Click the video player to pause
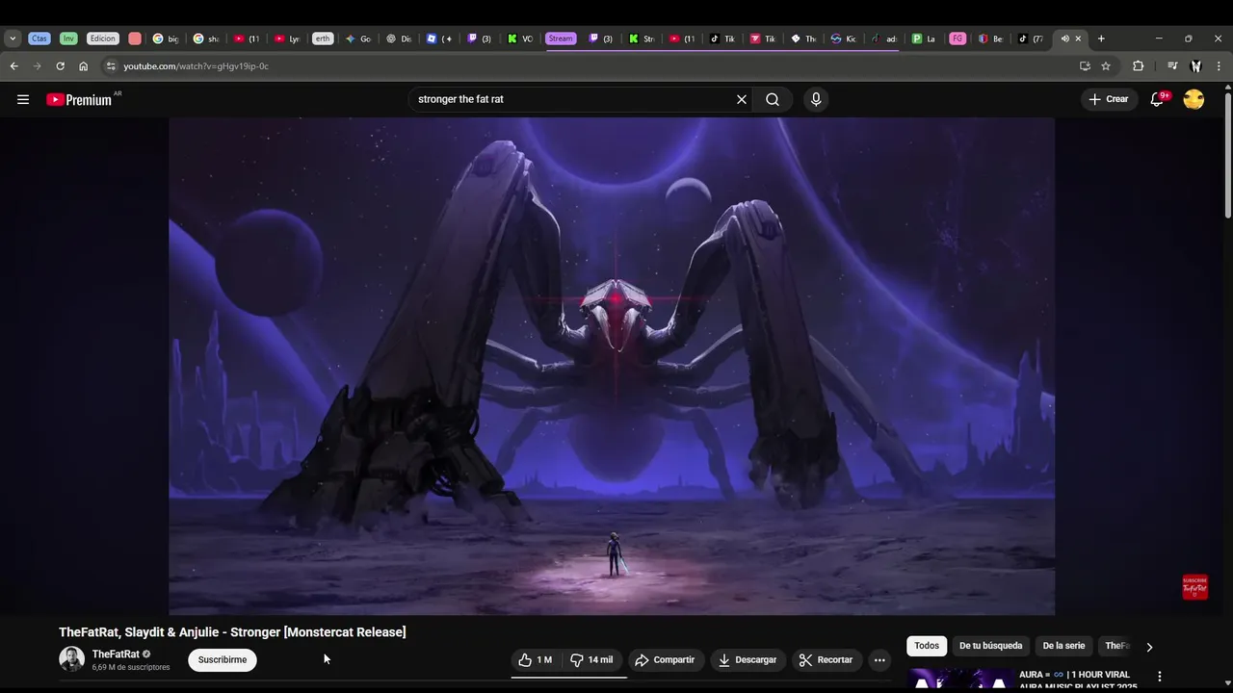The width and height of the screenshot is (1233, 693). click(x=612, y=366)
